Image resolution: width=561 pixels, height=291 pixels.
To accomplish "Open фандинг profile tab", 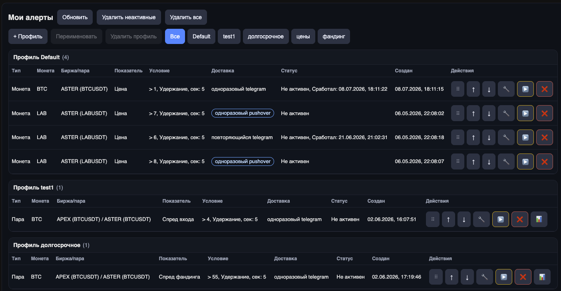I will coord(334,36).
